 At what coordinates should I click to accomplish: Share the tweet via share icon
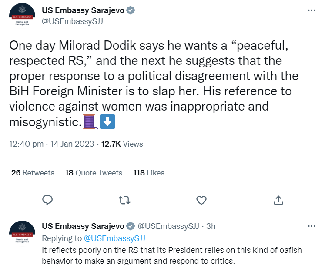pyautogui.click(x=278, y=200)
